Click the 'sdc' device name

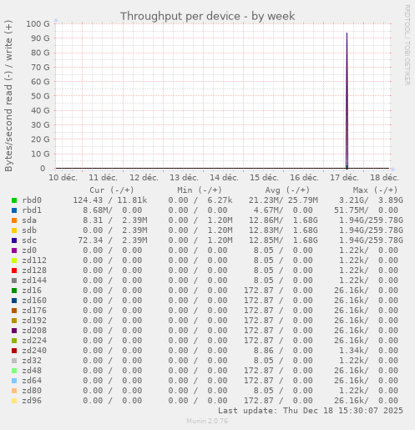pyautogui.click(x=29, y=240)
